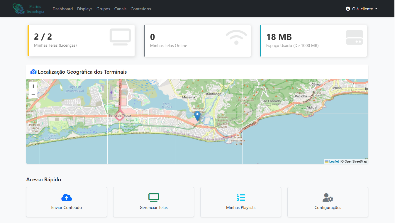The width and height of the screenshot is (395, 223).
Task: Click the cloud upload icon
Action: pyautogui.click(x=67, y=197)
